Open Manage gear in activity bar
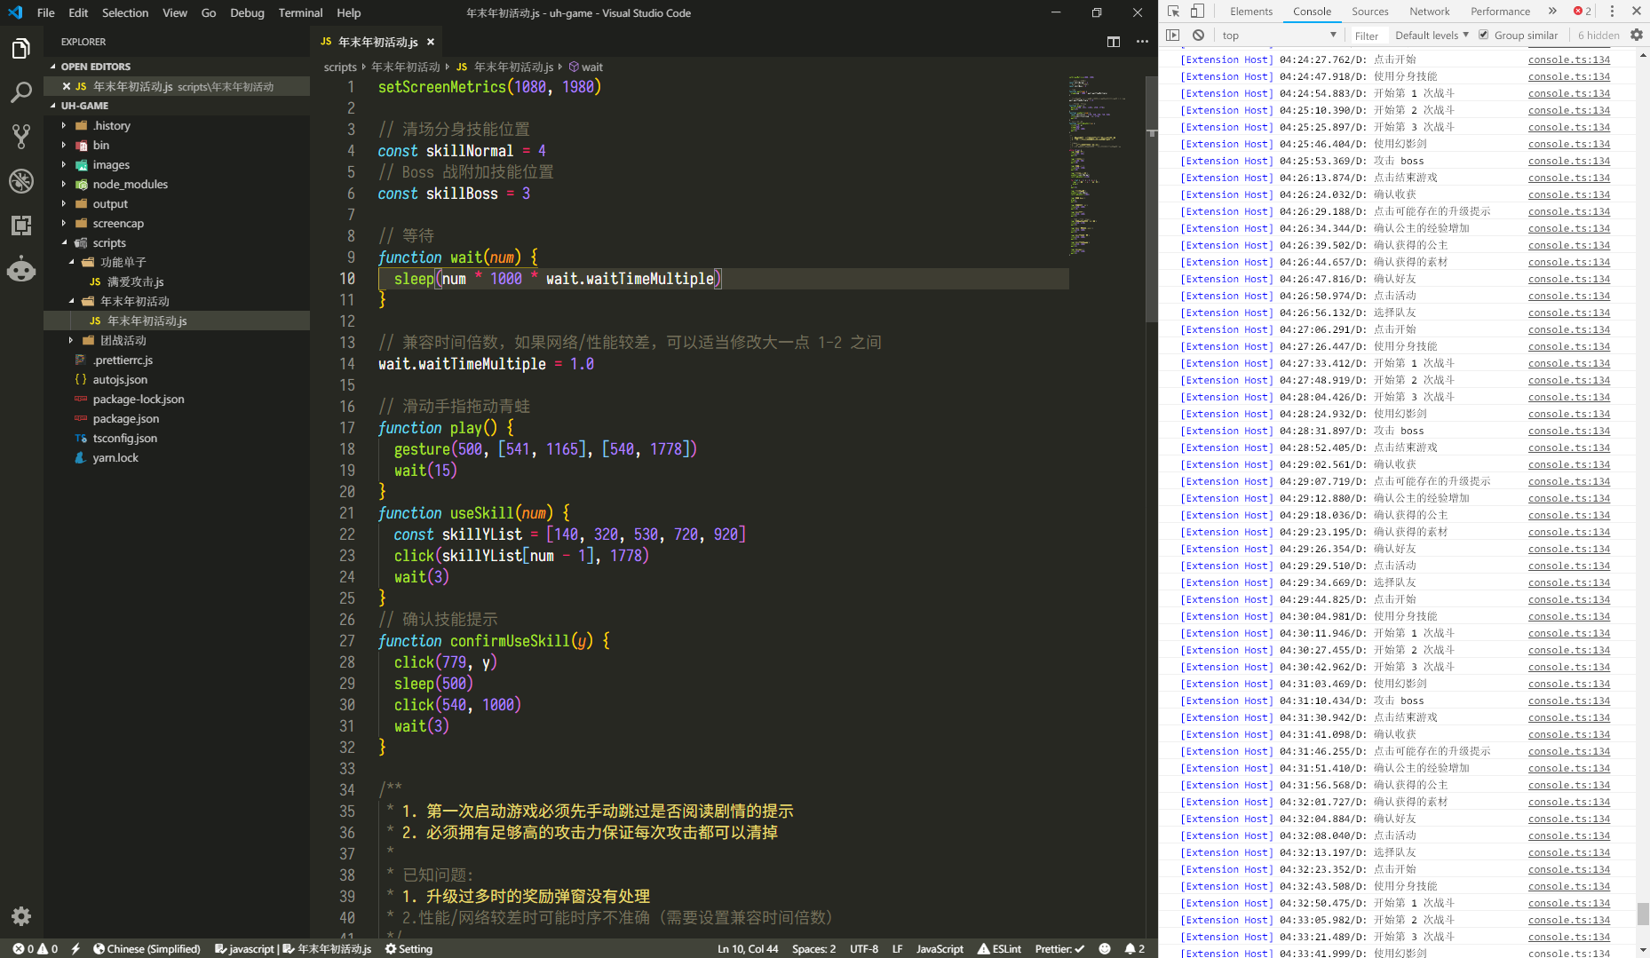 pos(21,916)
